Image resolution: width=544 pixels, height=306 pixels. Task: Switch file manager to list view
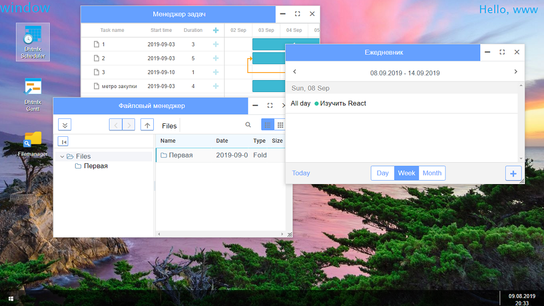(267, 124)
